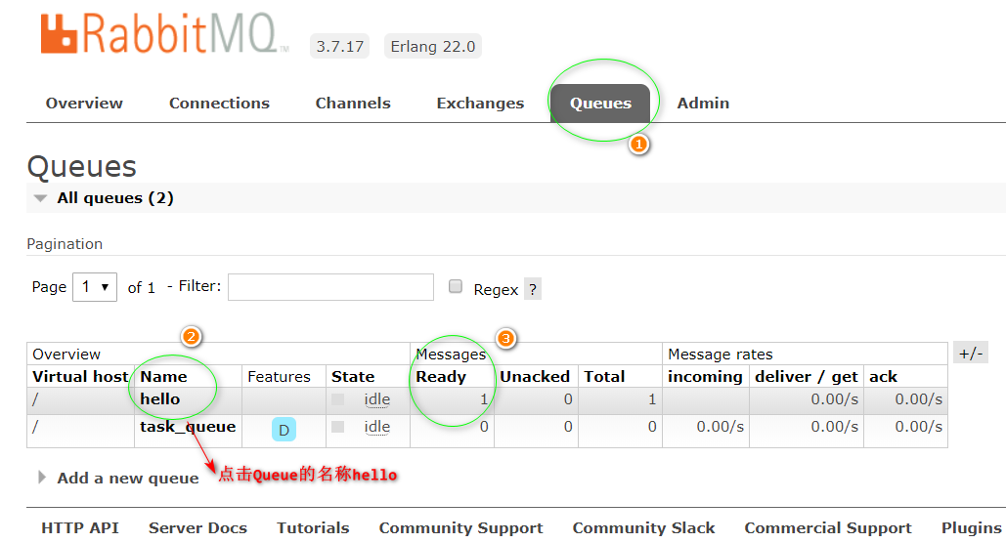
Task: Click the D durable feature badge
Action: (284, 430)
